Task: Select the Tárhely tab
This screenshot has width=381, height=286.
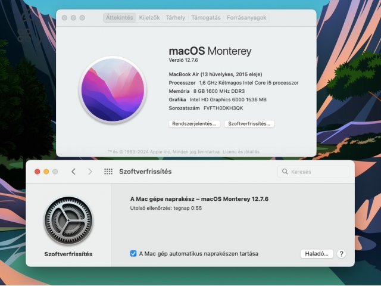Action: pyautogui.click(x=176, y=17)
